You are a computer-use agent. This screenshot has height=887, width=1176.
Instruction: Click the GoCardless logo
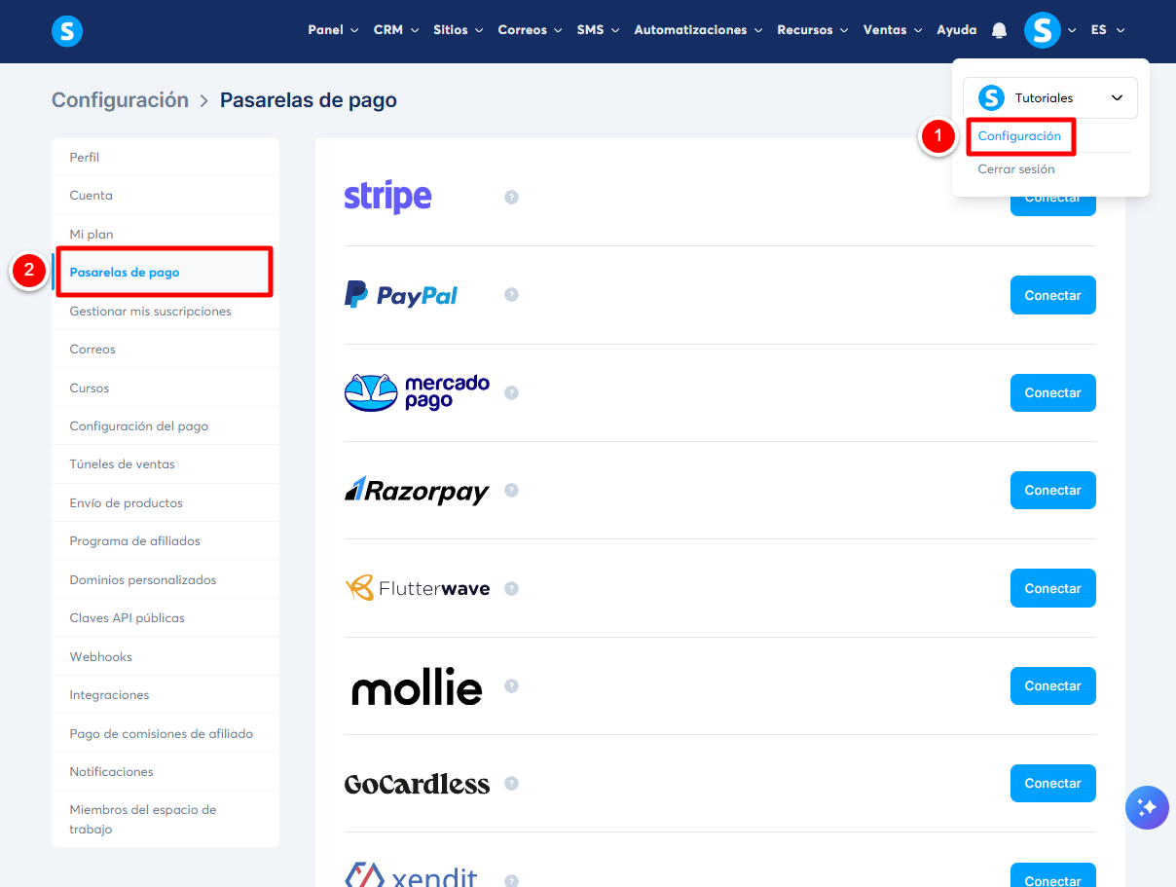tap(417, 784)
